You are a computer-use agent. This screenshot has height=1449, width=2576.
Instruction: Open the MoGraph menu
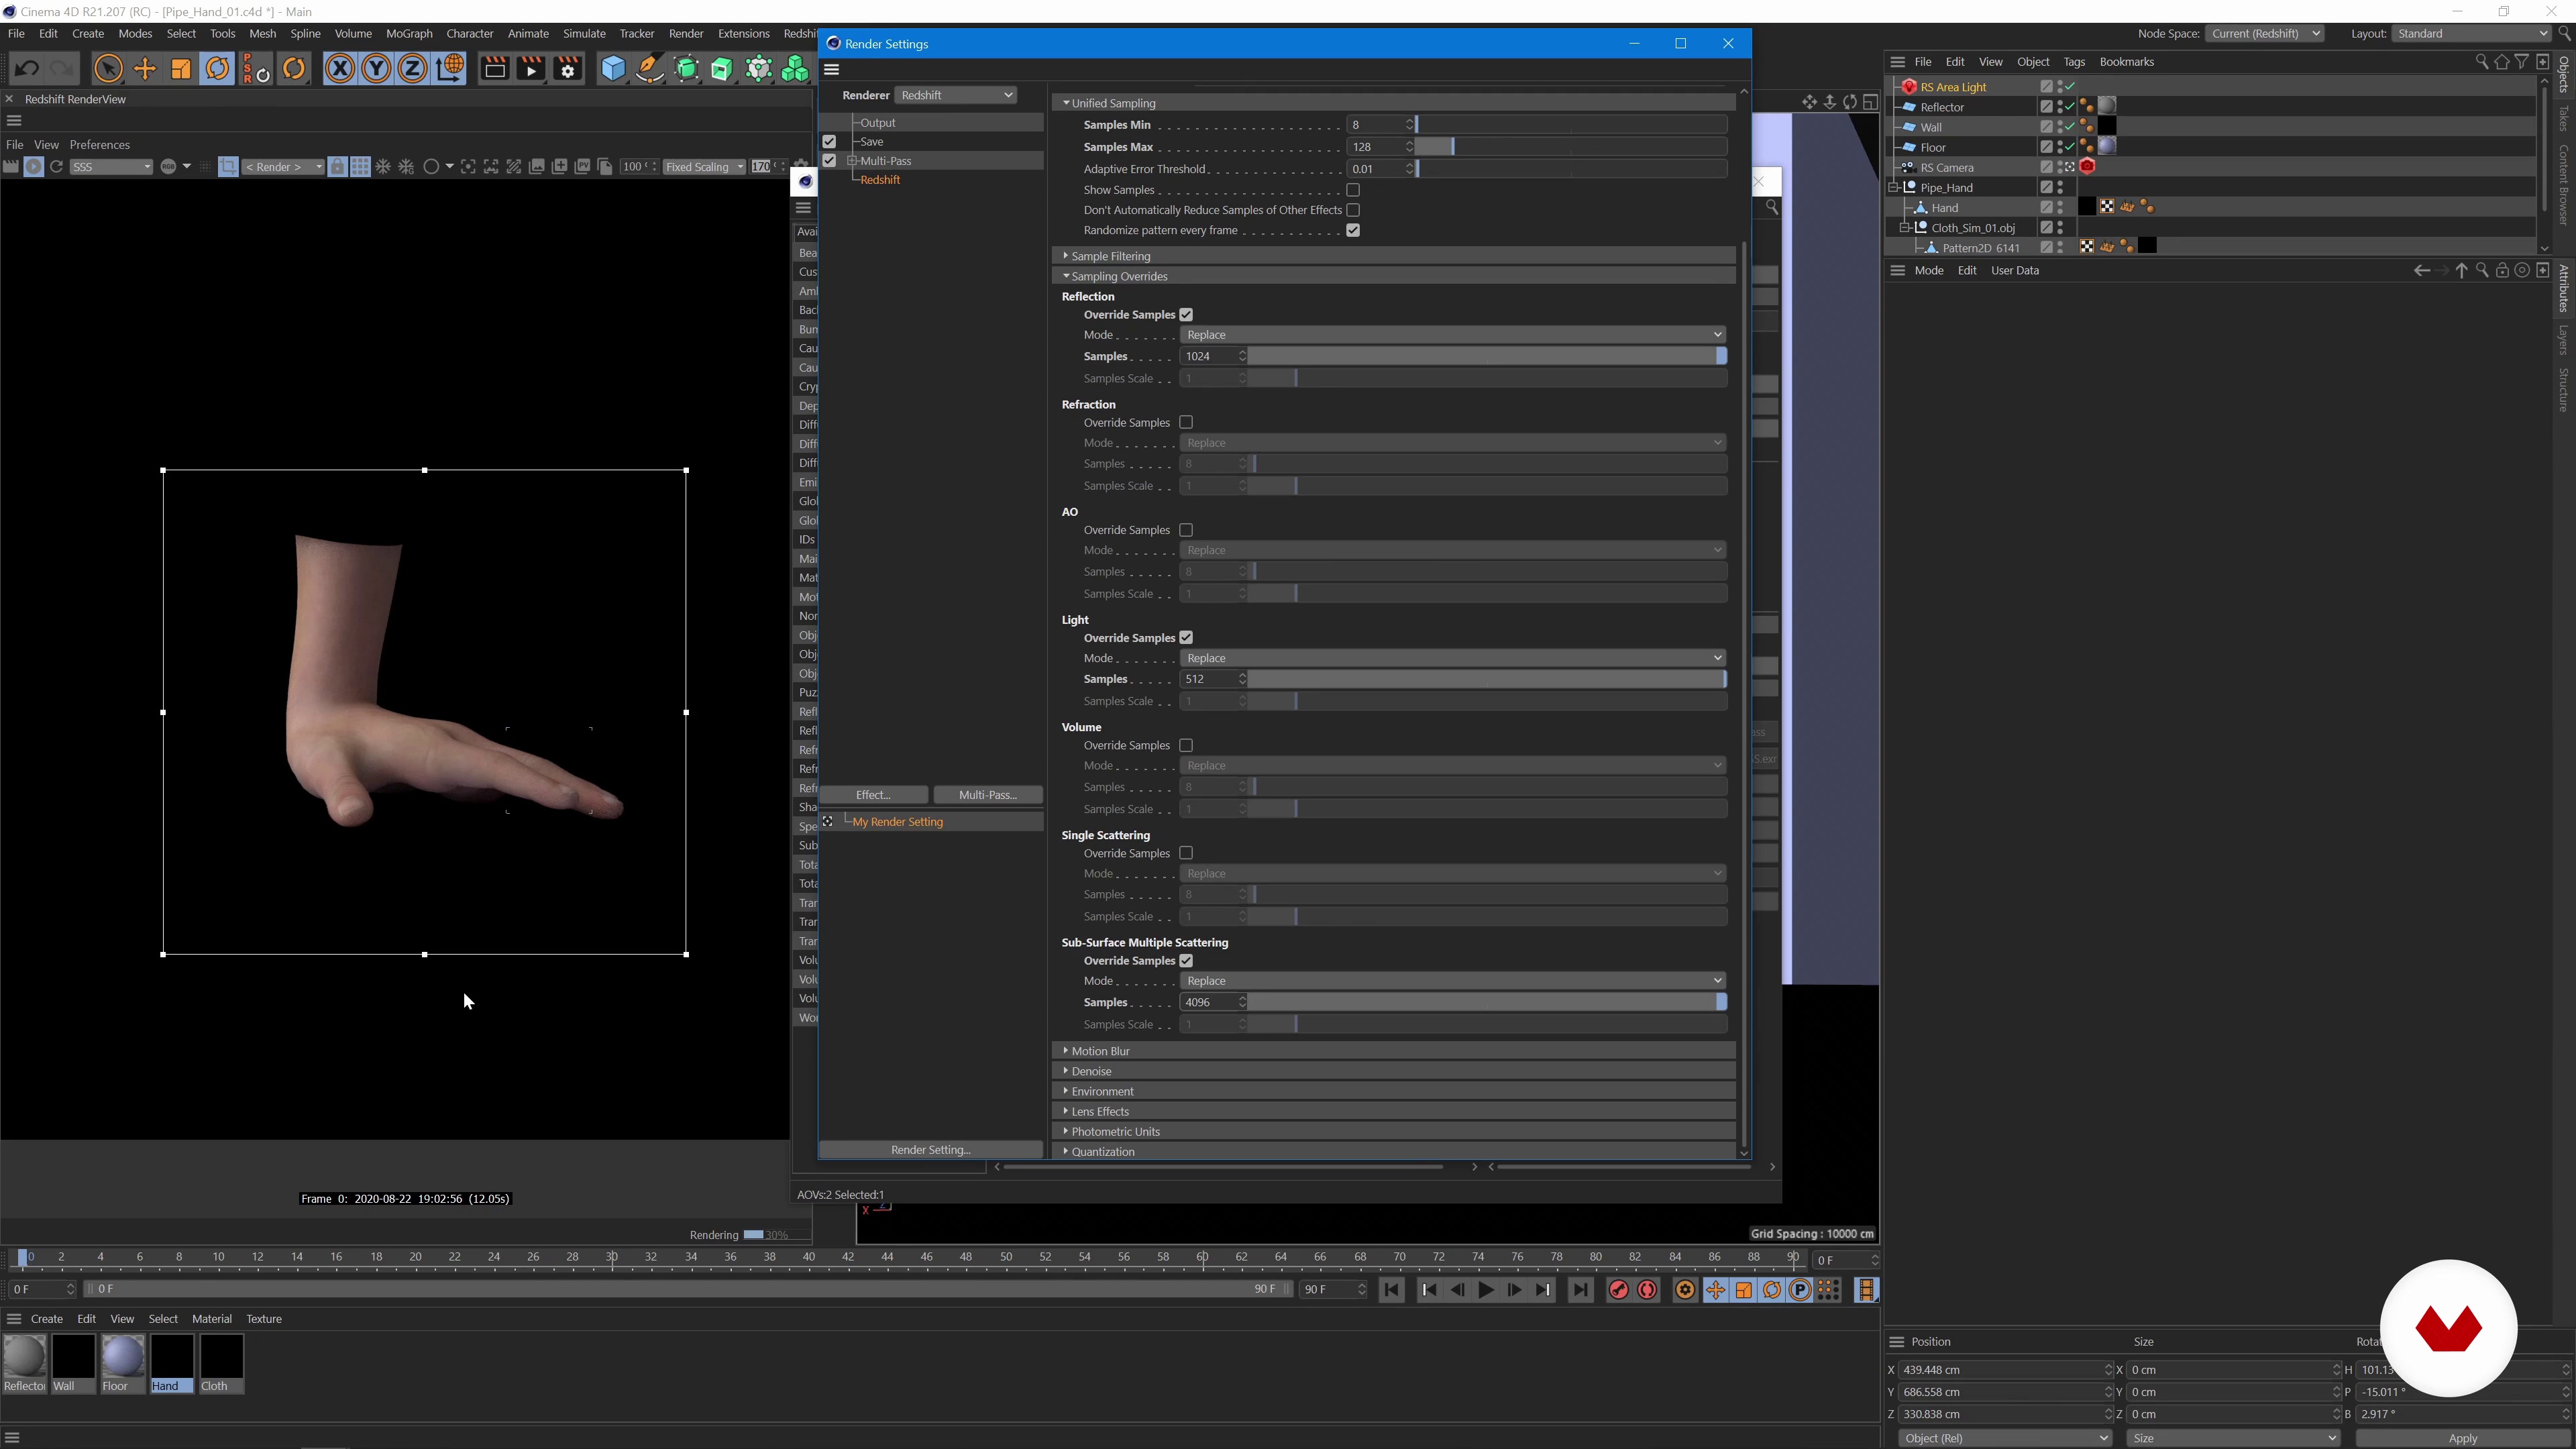click(x=409, y=34)
